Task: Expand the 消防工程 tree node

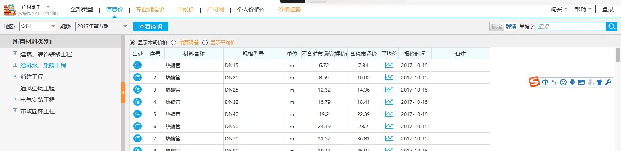Action: [x=15, y=76]
